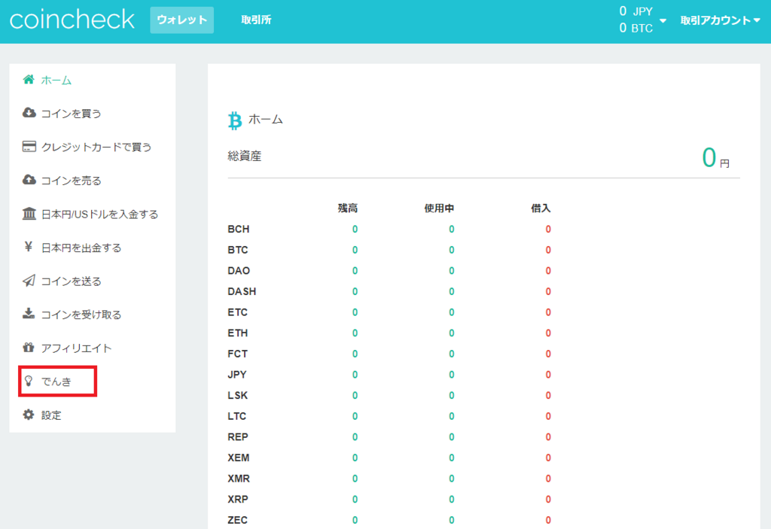
Task: Click the gift box affiliate icon
Action: tap(29, 347)
